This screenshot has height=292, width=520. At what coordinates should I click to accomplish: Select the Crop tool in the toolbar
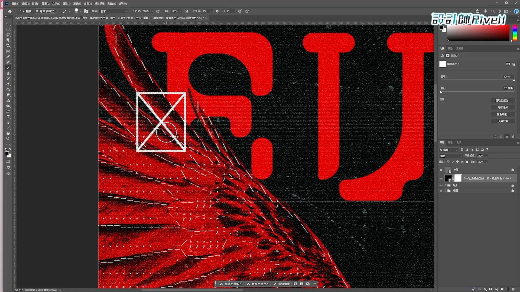click(x=8, y=45)
